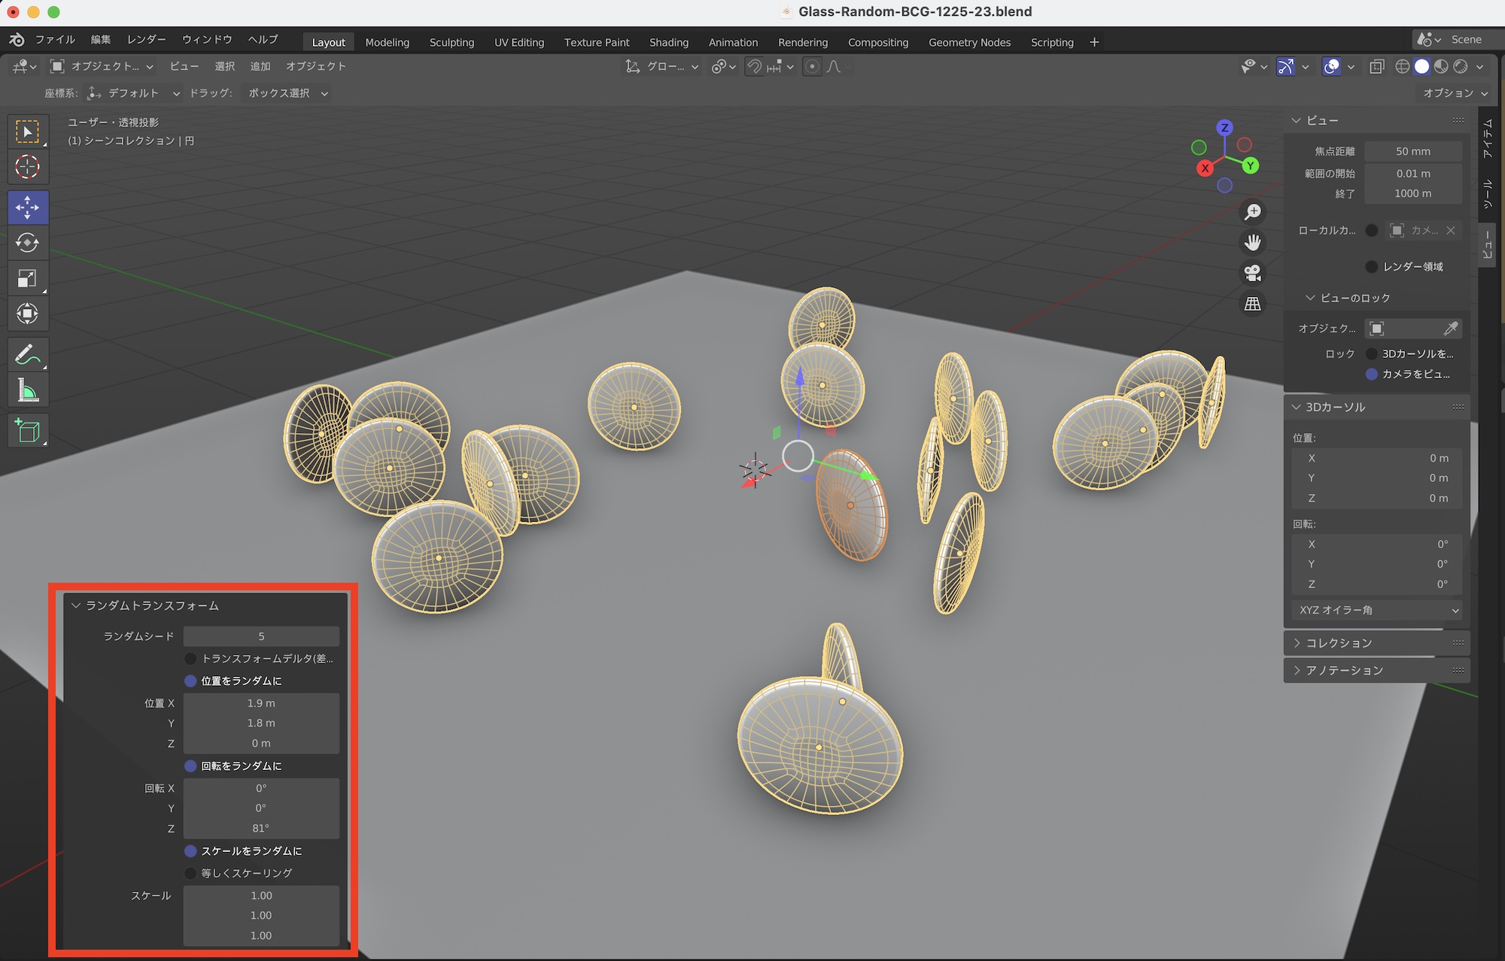Viewport: 1505px width, 961px height.
Task: Select the Measure tool
Action: click(28, 390)
